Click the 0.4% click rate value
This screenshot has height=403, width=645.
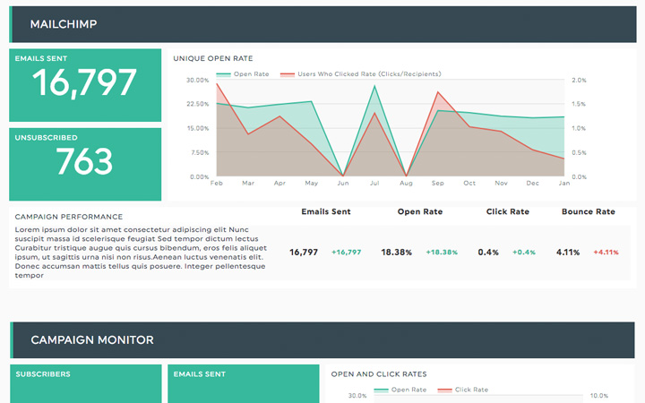coord(488,253)
